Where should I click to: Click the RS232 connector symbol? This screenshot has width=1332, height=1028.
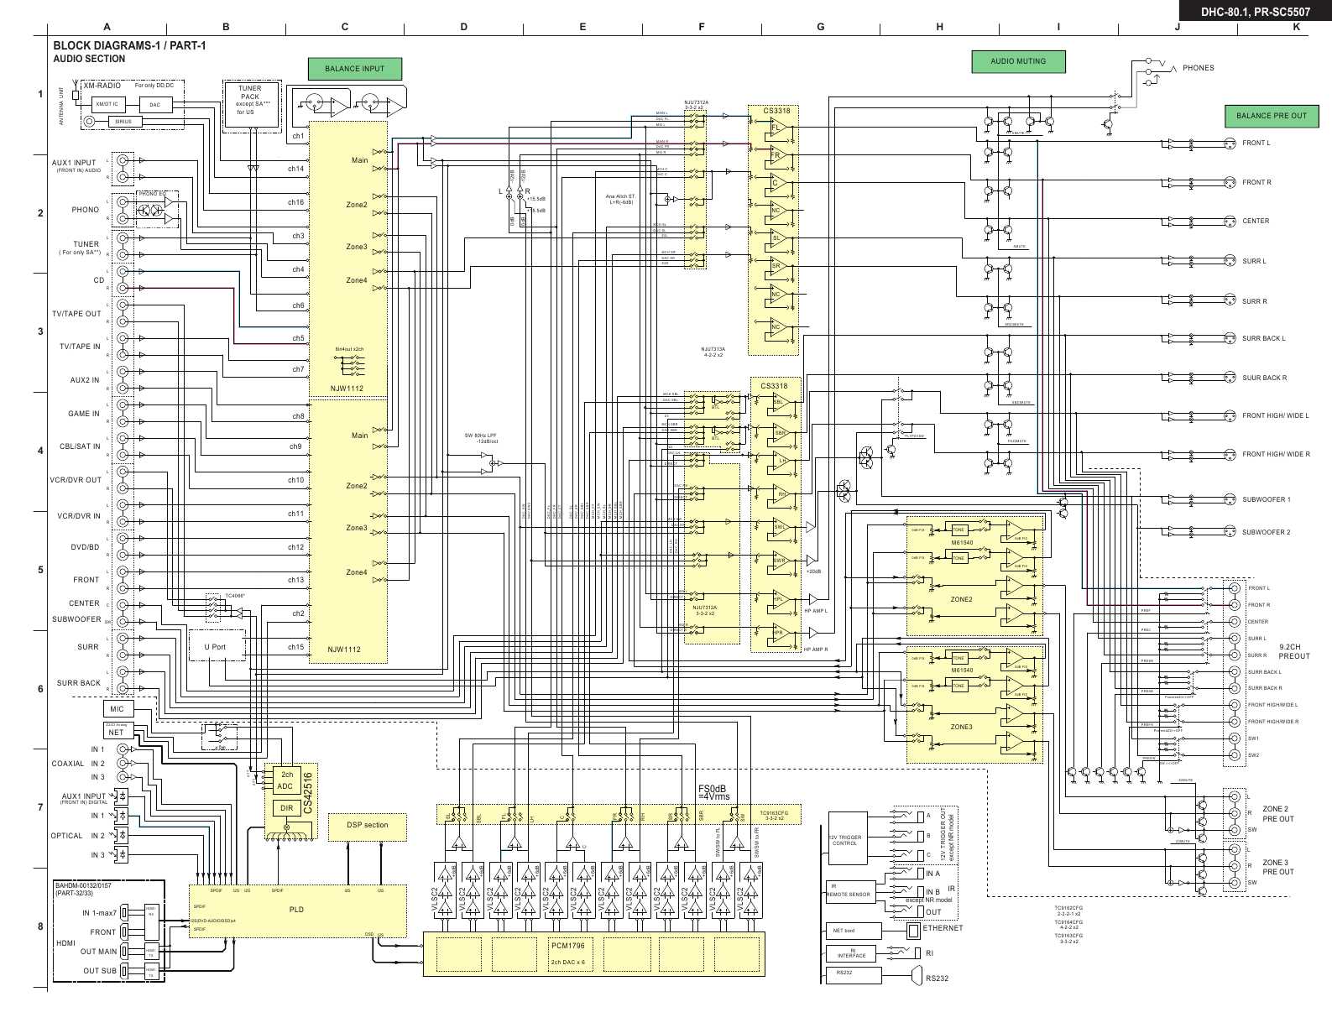pyautogui.click(x=916, y=976)
